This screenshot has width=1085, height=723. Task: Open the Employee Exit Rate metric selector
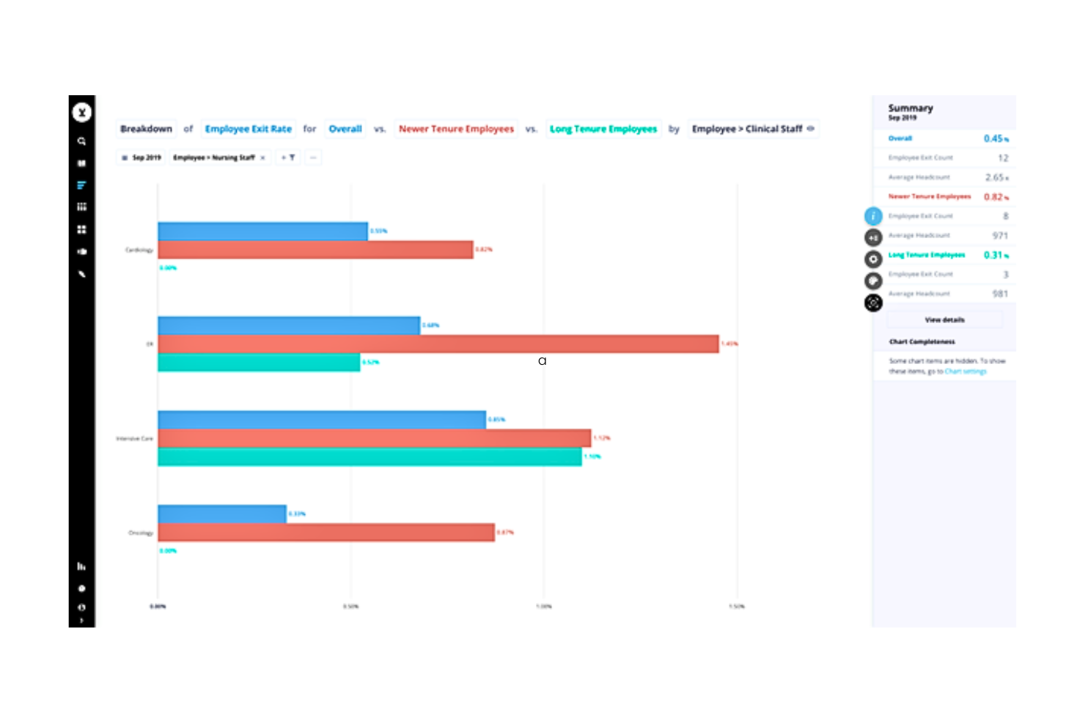pos(248,128)
